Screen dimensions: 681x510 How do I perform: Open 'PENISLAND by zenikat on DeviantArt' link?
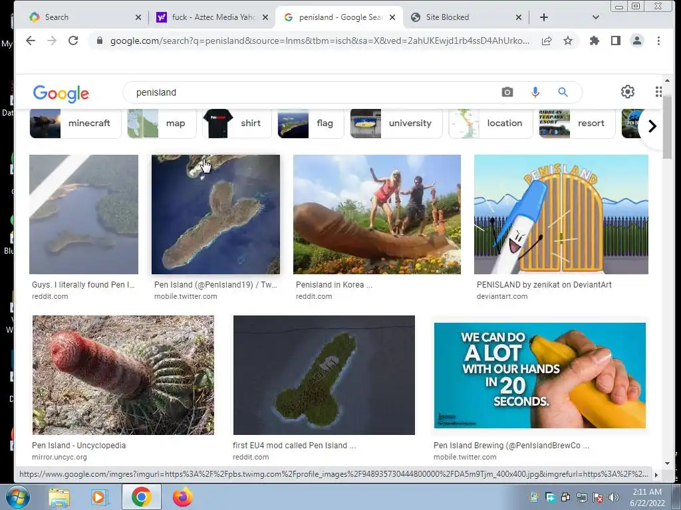(544, 285)
